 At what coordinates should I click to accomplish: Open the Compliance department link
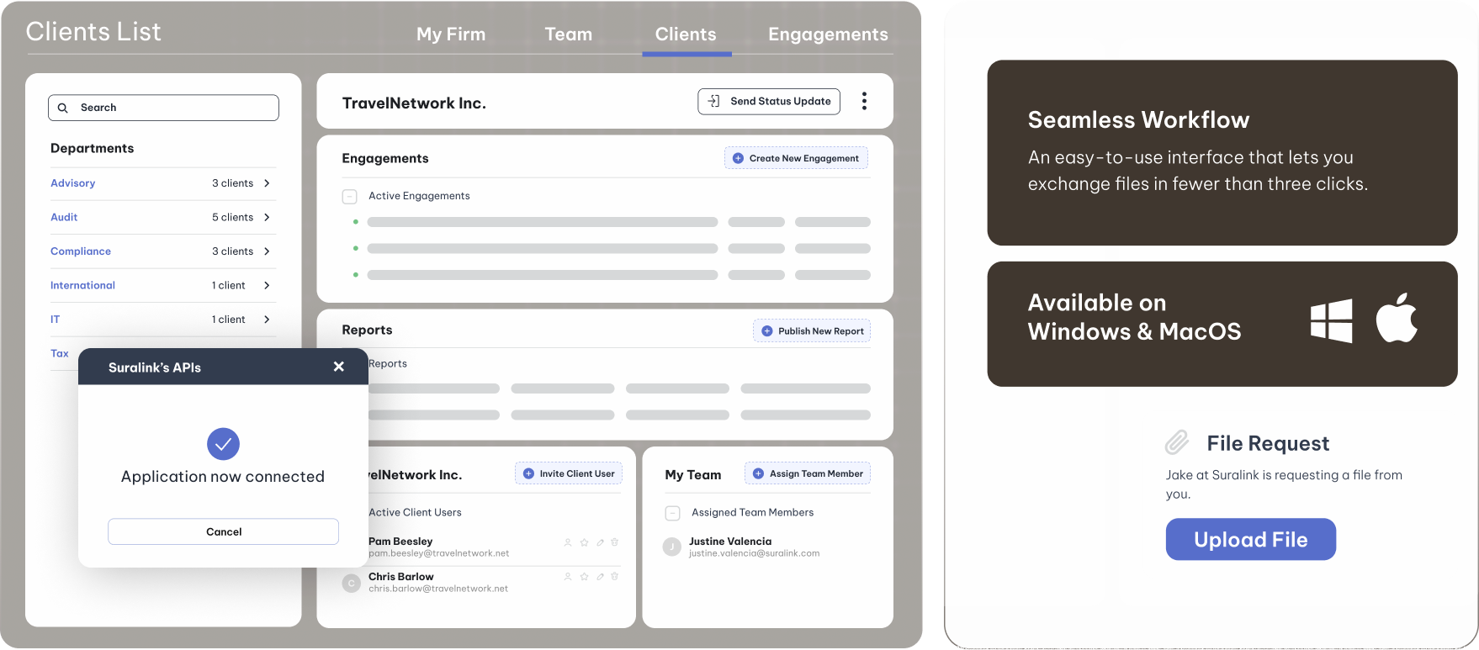pyautogui.click(x=81, y=251)
